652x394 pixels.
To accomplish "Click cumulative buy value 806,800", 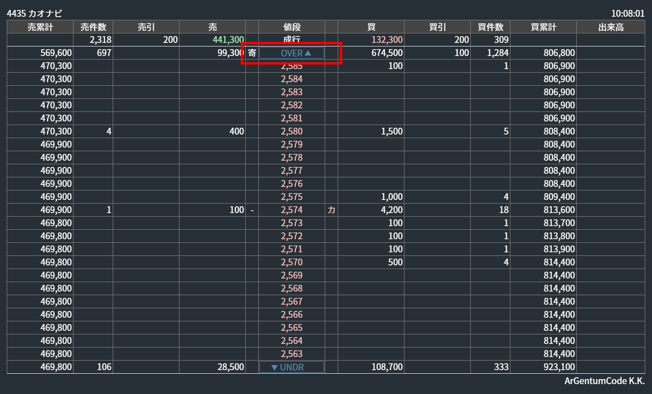I will point(559,53).
